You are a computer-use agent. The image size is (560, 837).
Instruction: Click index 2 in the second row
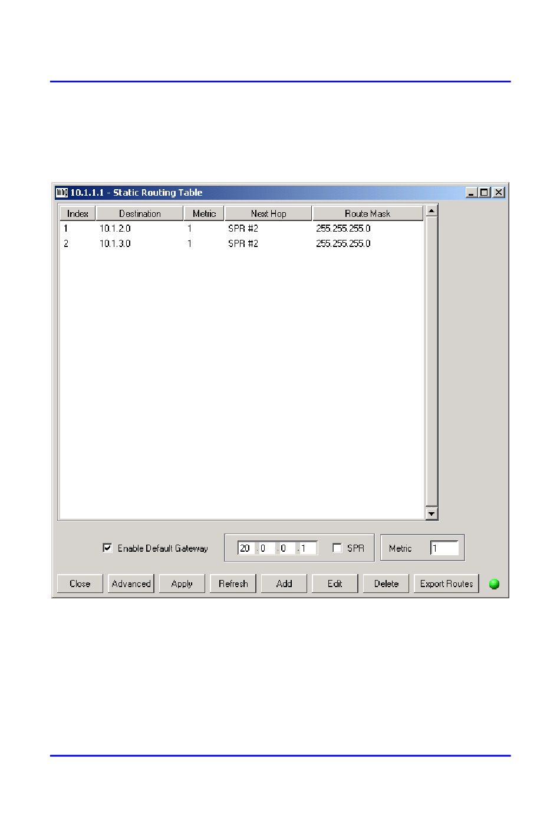tap(66, 243)
